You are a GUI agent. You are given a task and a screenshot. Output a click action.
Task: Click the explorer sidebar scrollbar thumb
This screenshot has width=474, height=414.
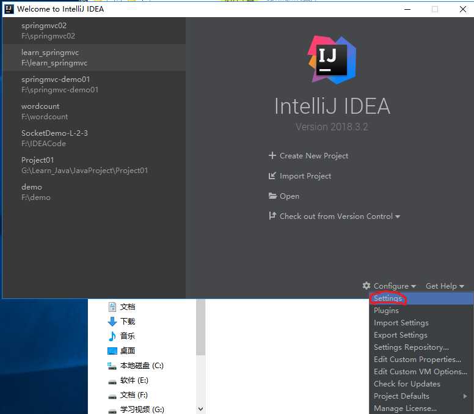[200, 327]
